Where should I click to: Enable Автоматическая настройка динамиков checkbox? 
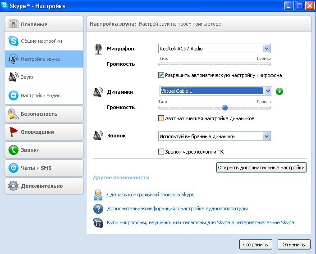click(x=161, y=118)
